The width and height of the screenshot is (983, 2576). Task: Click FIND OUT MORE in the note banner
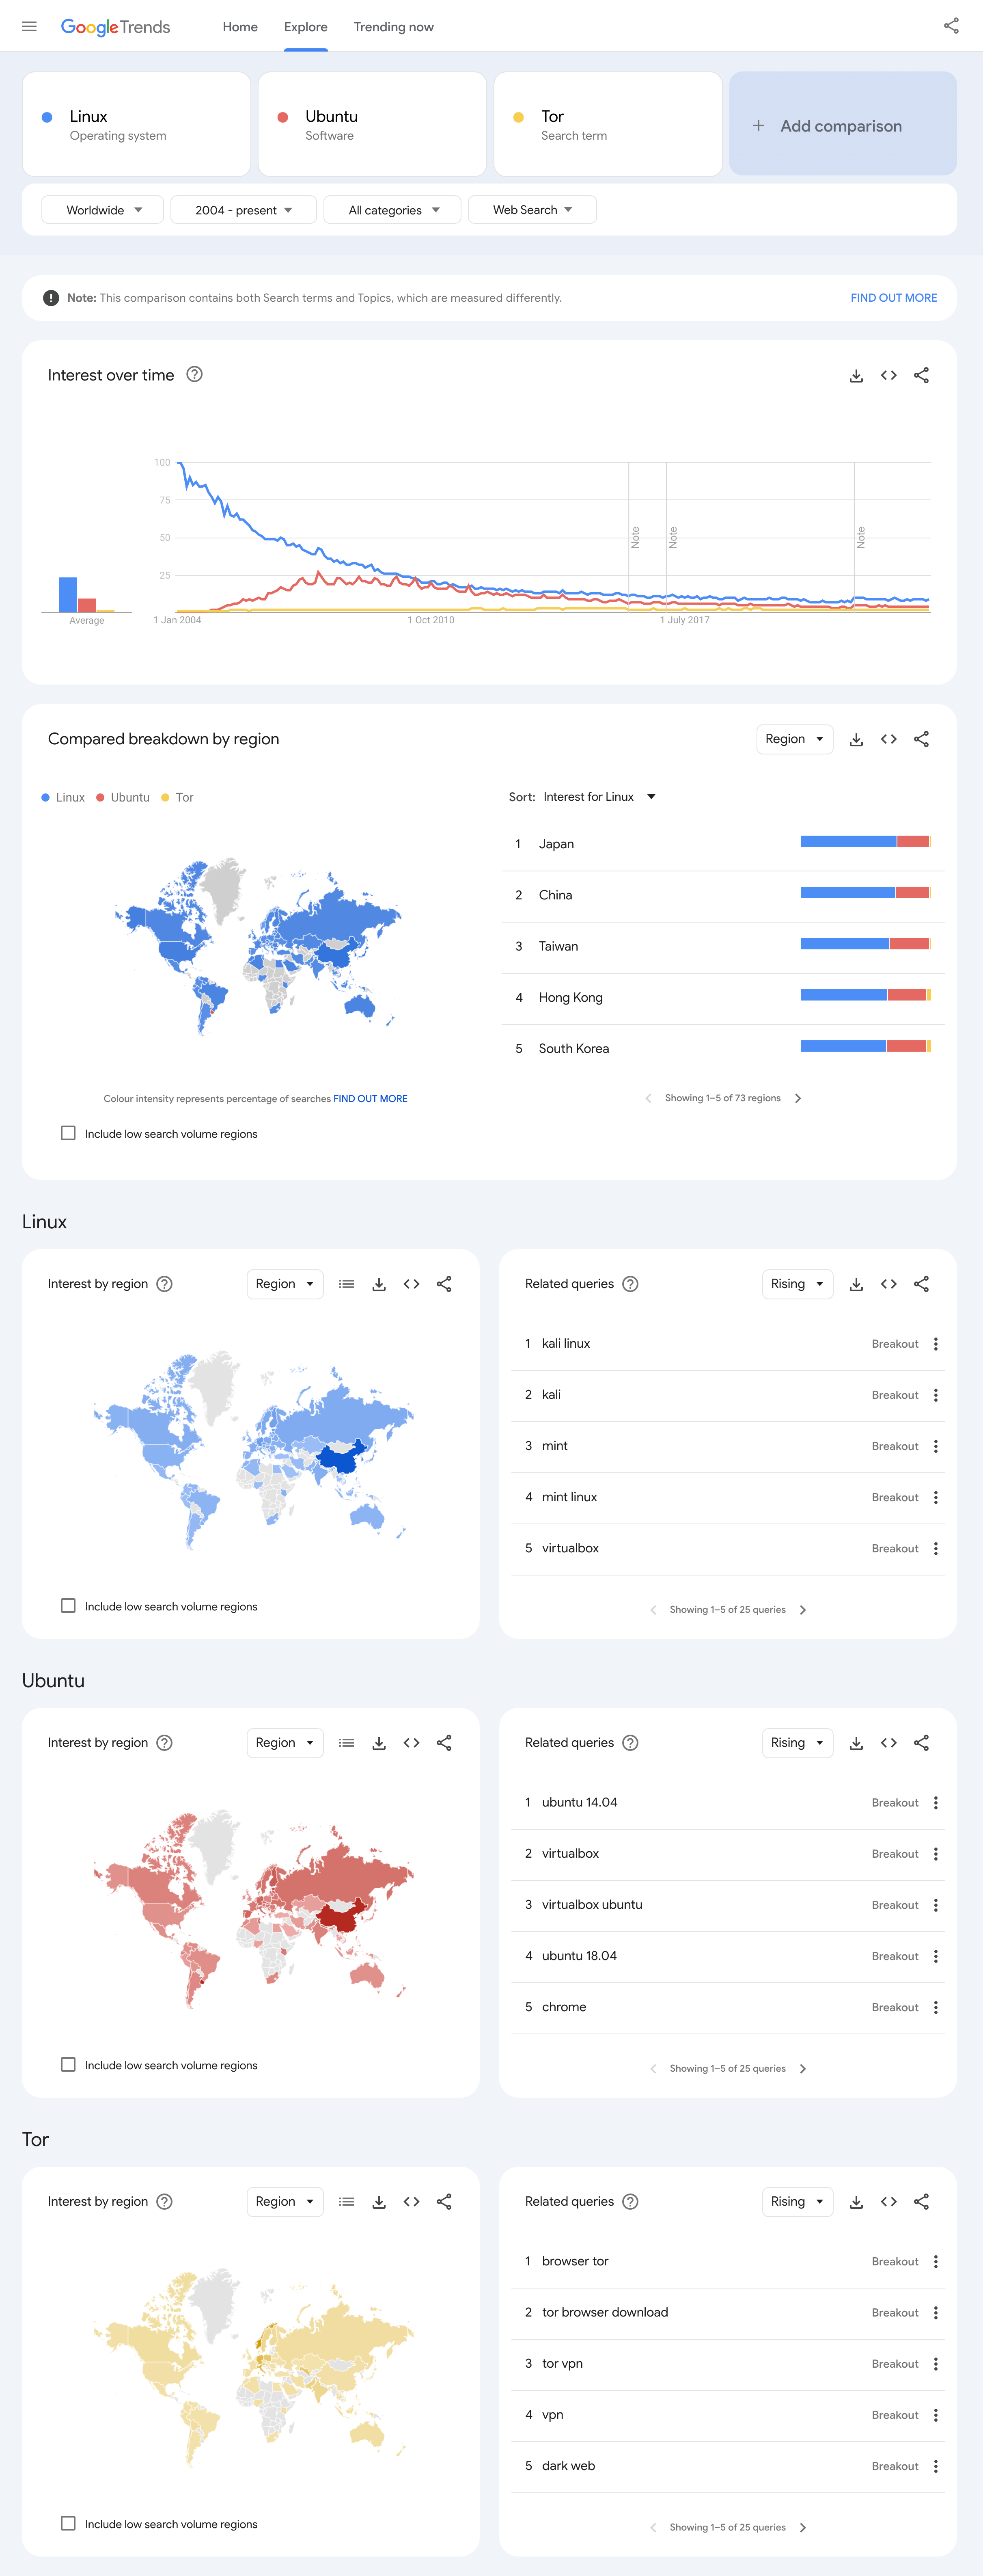tap(894, 298)
